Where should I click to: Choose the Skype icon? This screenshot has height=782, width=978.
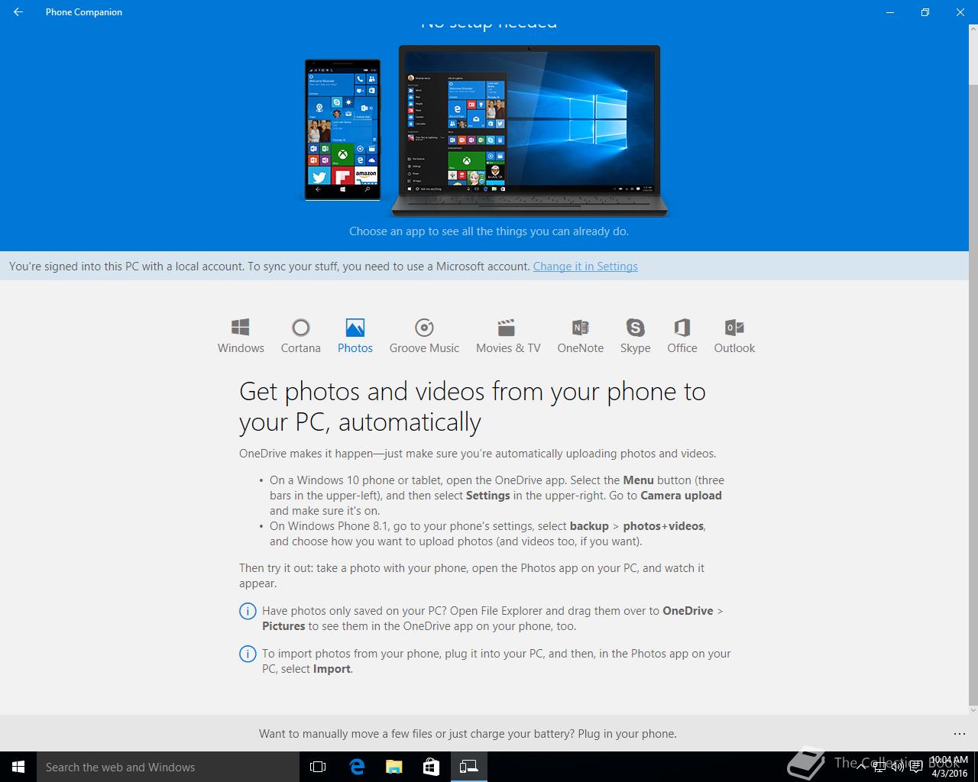[635, 328]
